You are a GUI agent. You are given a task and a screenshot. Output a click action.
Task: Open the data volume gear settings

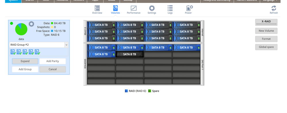pos(31,24)
